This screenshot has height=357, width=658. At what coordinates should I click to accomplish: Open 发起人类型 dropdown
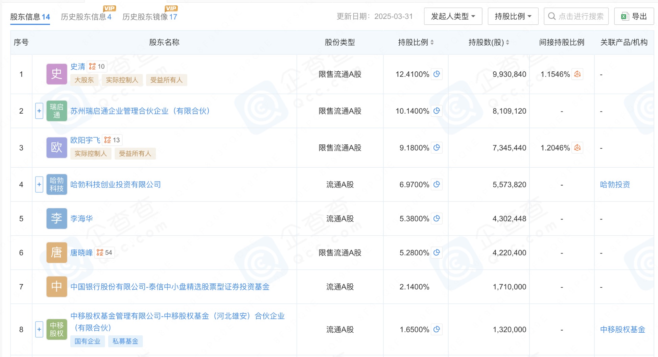453,16
